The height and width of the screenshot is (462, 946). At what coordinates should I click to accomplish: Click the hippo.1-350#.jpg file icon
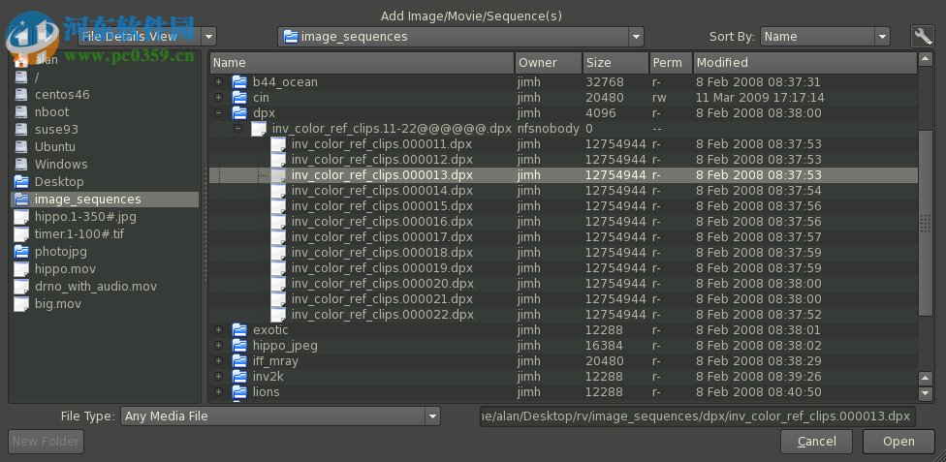tap(21, 217)
